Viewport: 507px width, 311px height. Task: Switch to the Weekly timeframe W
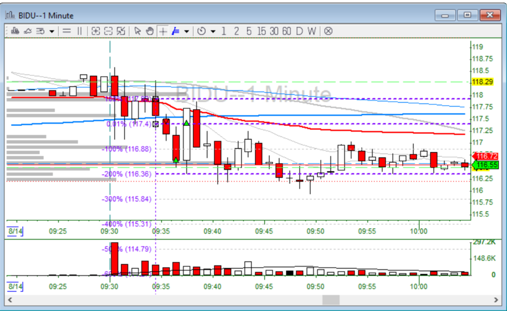[x=311, y=31]
